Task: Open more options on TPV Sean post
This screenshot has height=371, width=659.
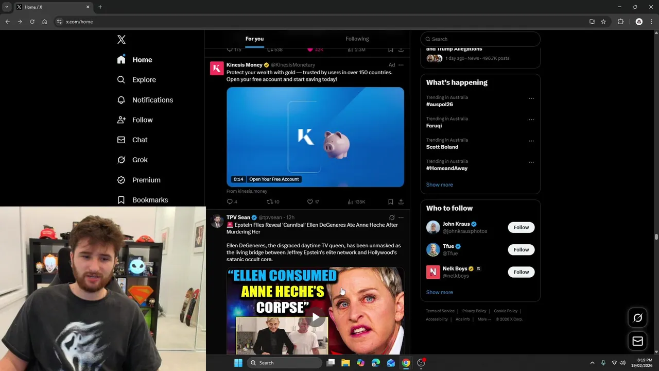Action: (401, 217)
